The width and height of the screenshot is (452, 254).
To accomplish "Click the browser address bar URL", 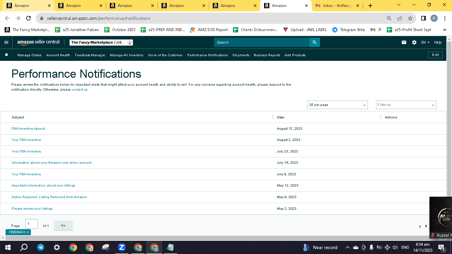I will (99, 18).
